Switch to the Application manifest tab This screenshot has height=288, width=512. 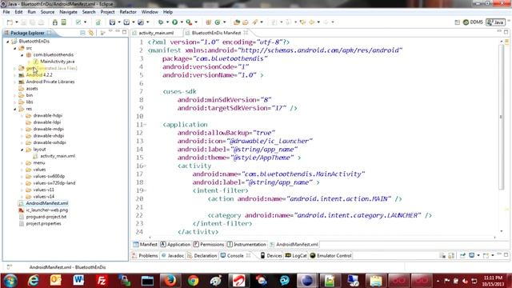tap(175, 244)
